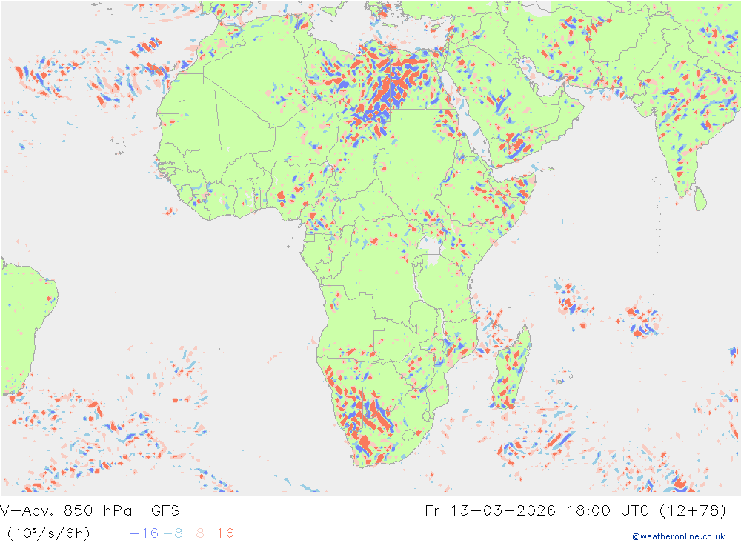Click the -8 legend value
Viewport: 741px width, 543px height.
pos(173,533)
